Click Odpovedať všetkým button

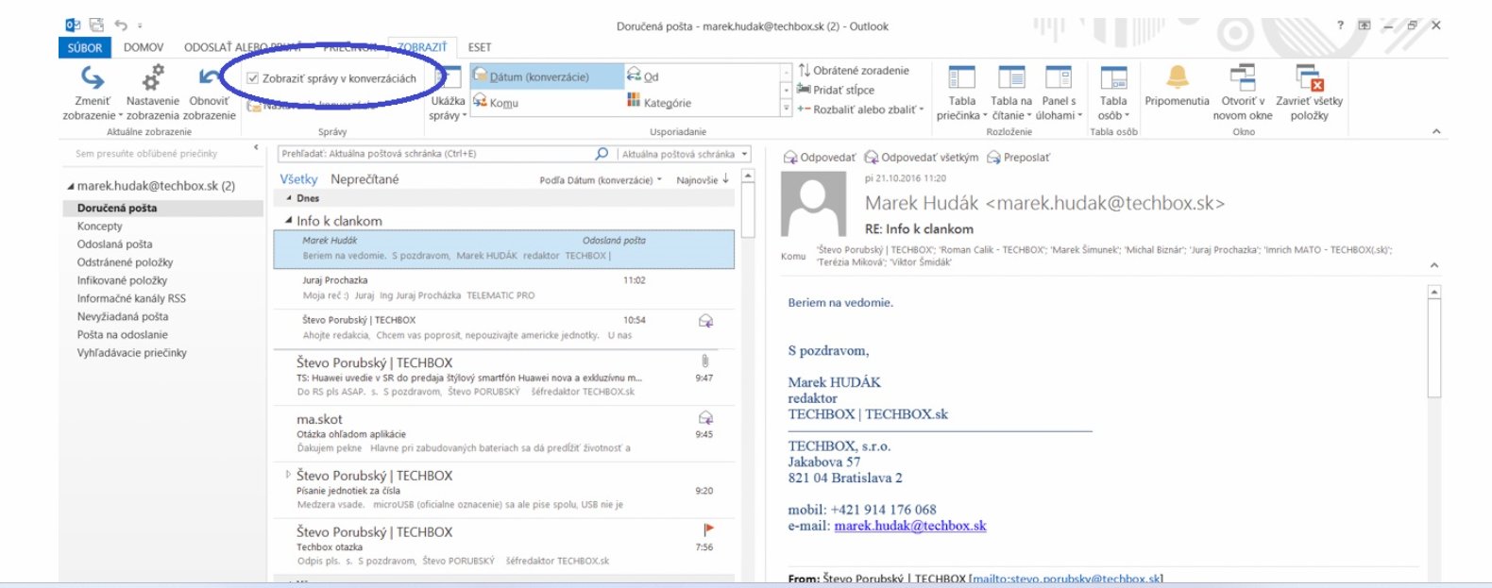pyautogui.click(x=921, y=158)
